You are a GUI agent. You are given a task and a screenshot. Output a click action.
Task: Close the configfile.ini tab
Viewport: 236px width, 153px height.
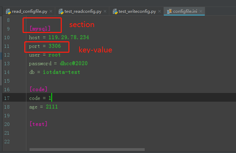click(x=201, y=11)
